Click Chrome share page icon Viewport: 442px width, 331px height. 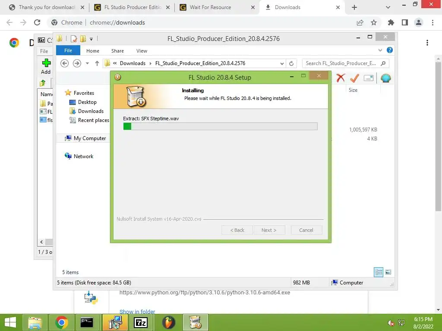[360, 22]
